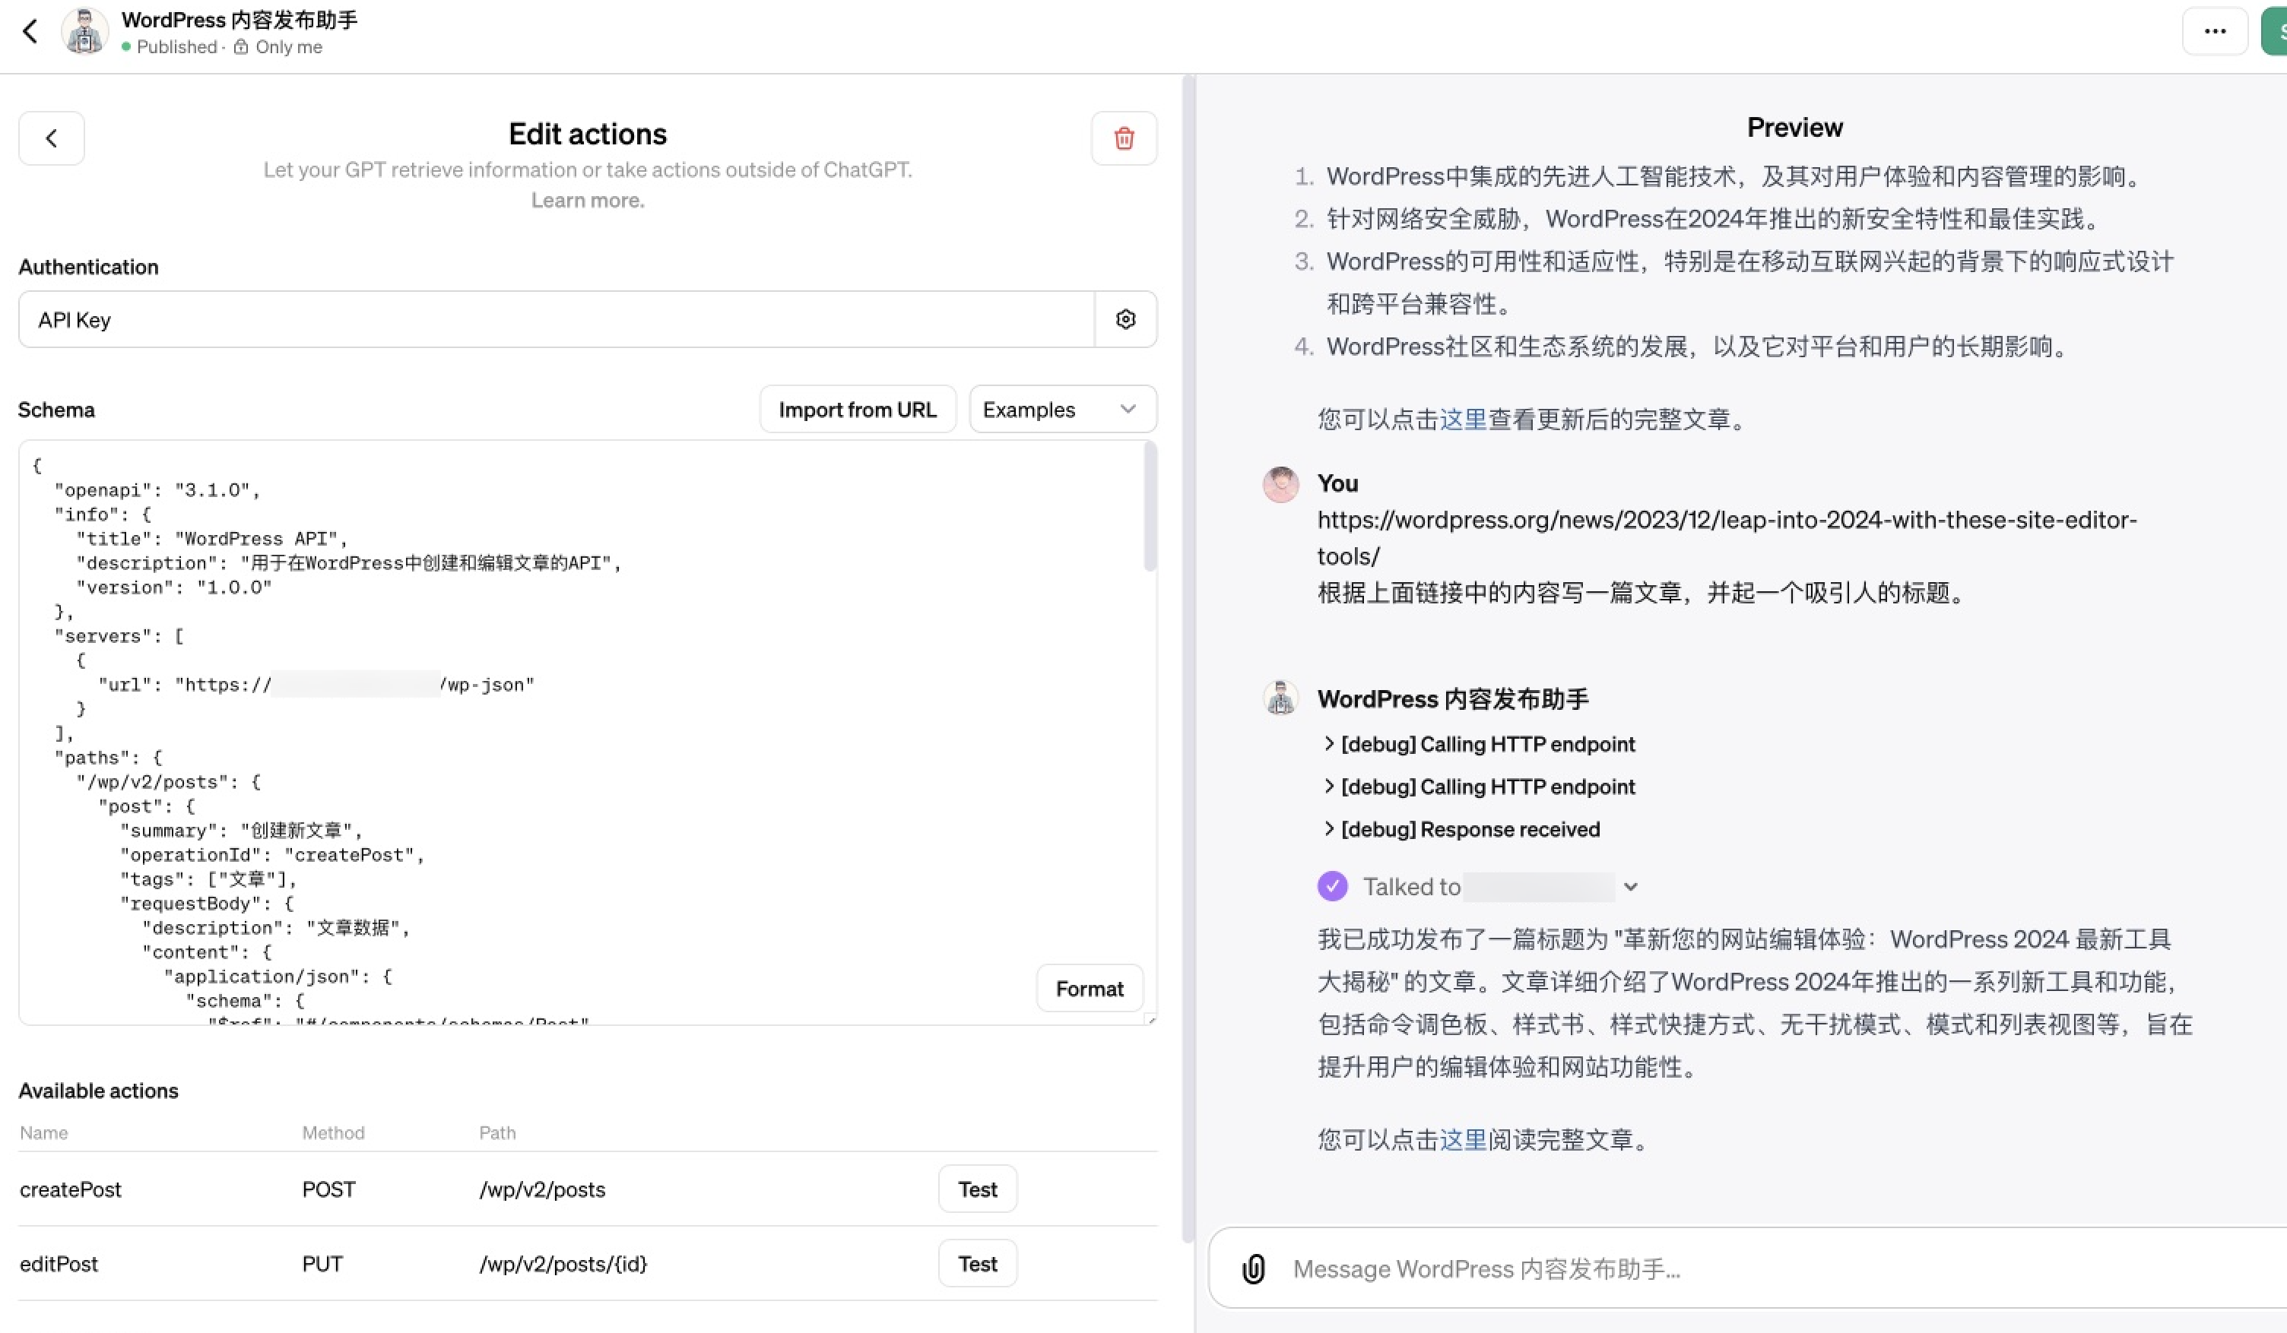Open the three-dots more options menu

(x=2215, y=32)
